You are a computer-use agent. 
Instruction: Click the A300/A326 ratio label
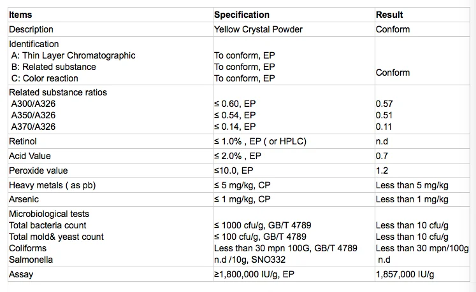[33, 104]
